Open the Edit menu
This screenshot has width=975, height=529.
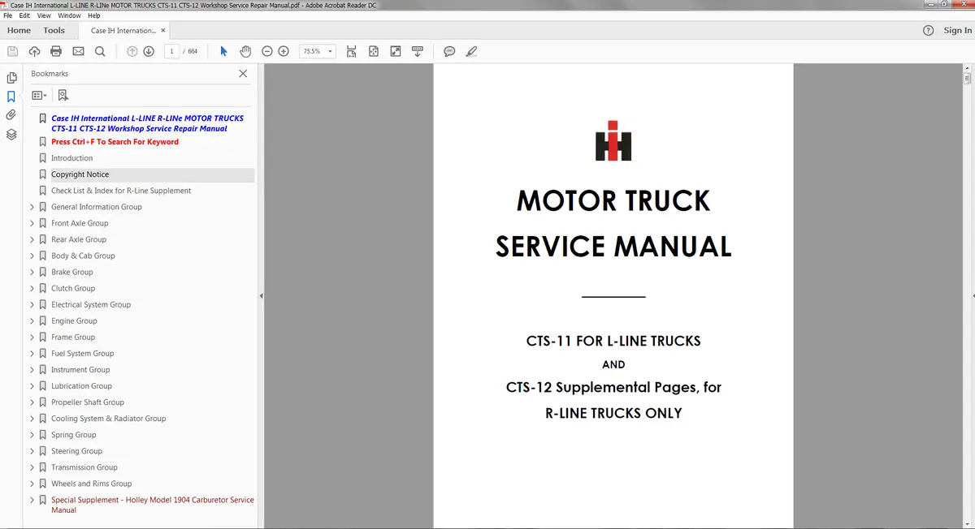(x=25, y=15)
